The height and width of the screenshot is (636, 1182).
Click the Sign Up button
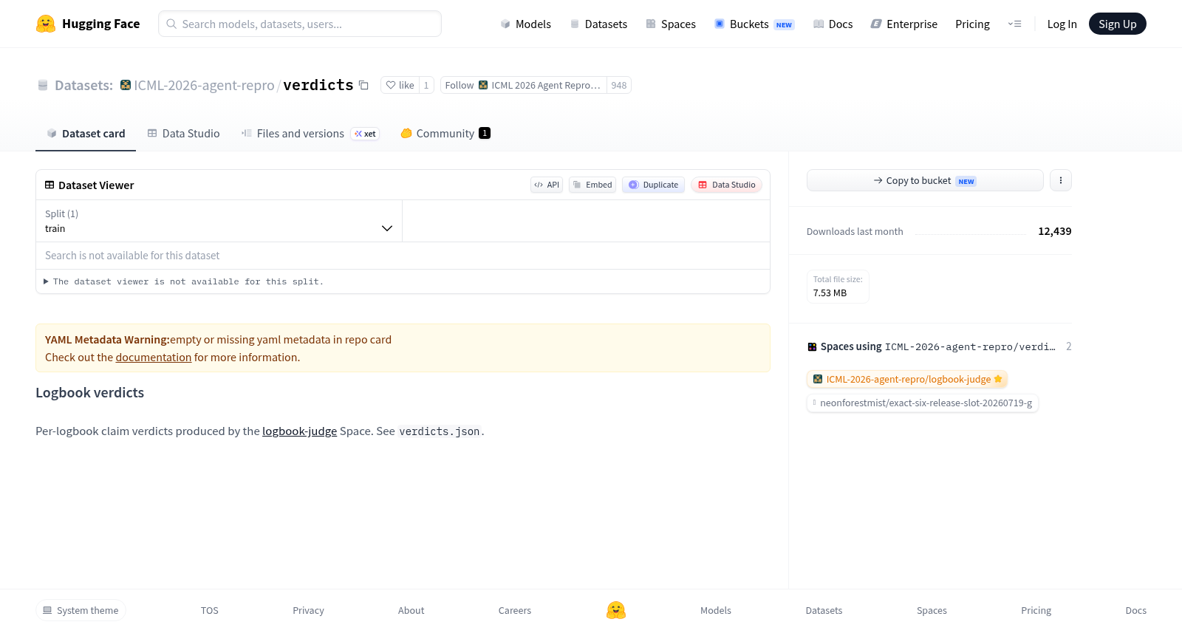[x=1117, y=24]
